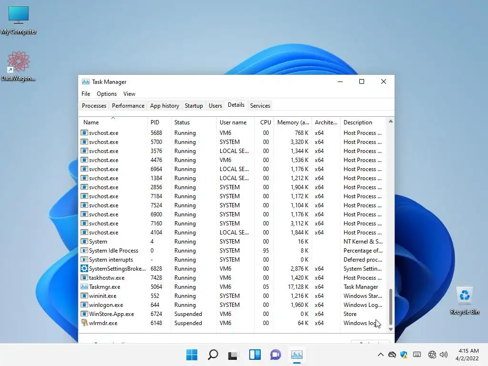Select the wlrmdr.exe keys icon

pyautogui.click(x=84, y=323)
